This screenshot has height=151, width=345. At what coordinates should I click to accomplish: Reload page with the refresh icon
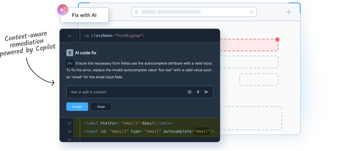coord(252,12)
